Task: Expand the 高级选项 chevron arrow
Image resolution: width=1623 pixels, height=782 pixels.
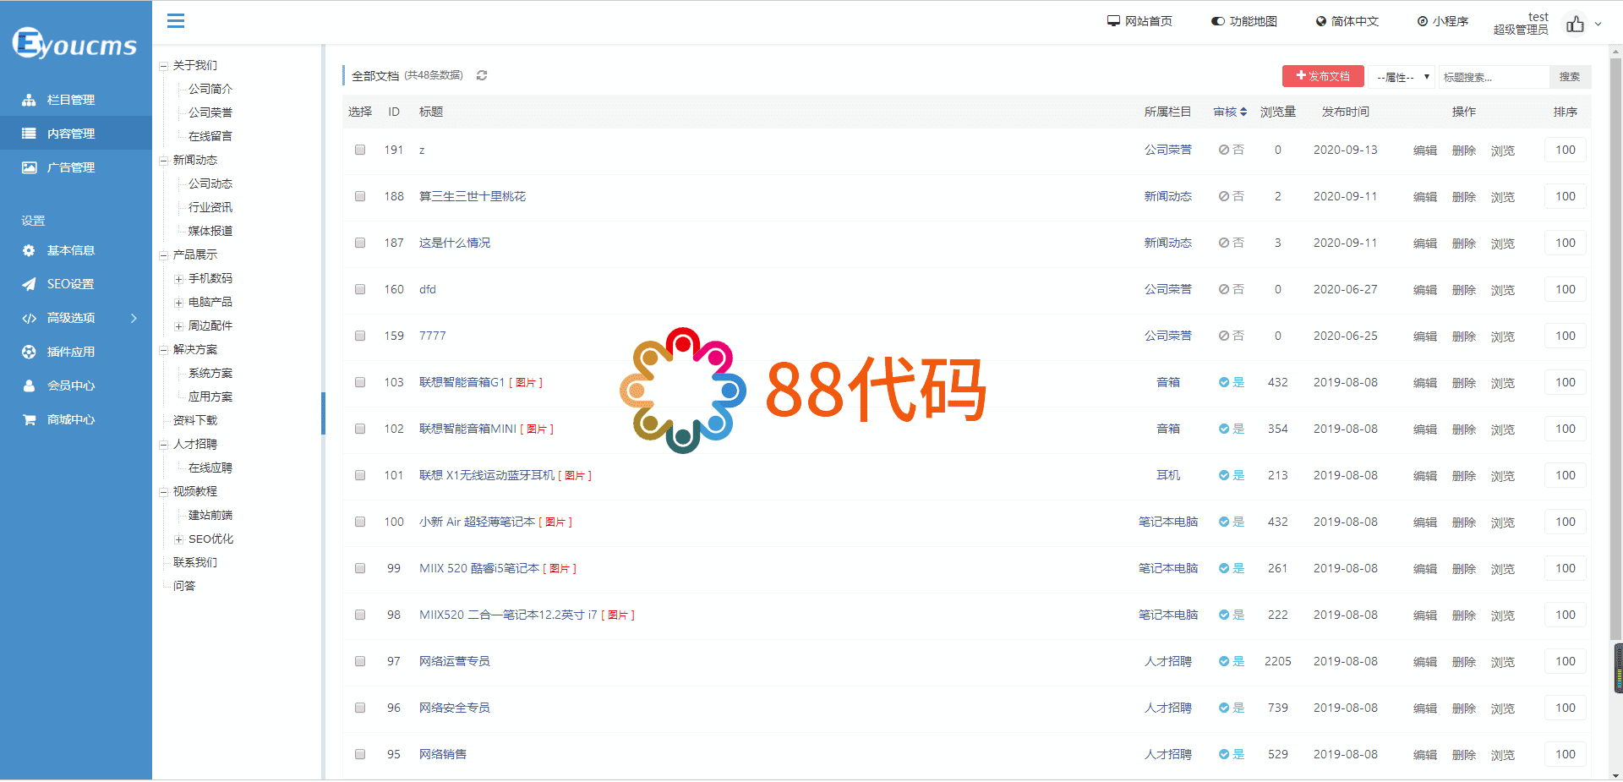Action: click(134, 318)
